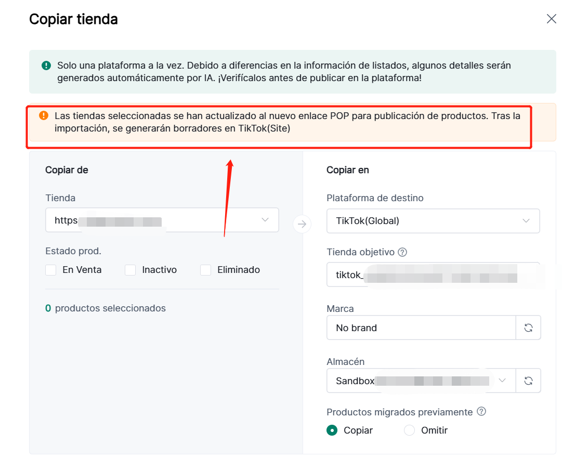Open the Tienda source store dropdown
The height and width of the screenshot is (458, 562).
(162, 220)
